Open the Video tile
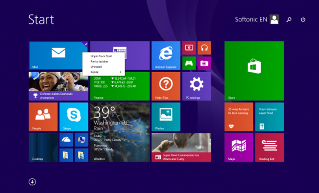 (189, 48)
